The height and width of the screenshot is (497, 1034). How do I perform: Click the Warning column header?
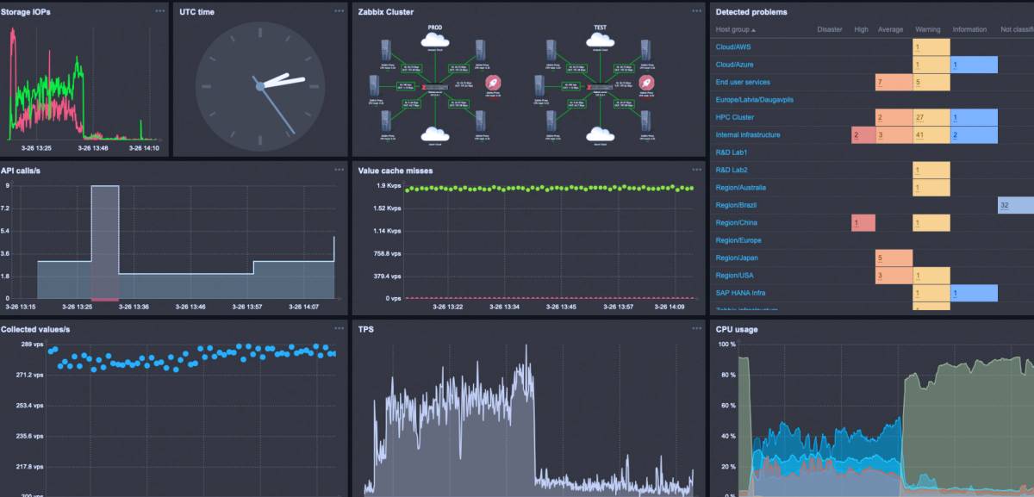[x=928, y=28]
